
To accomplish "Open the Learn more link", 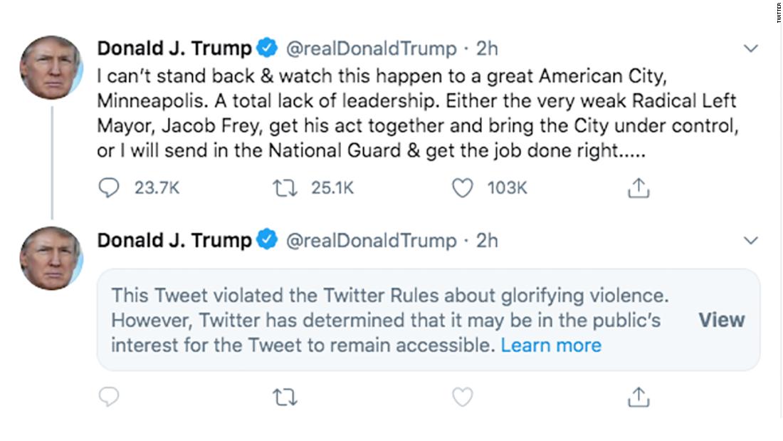I will (x=551, y=346).
